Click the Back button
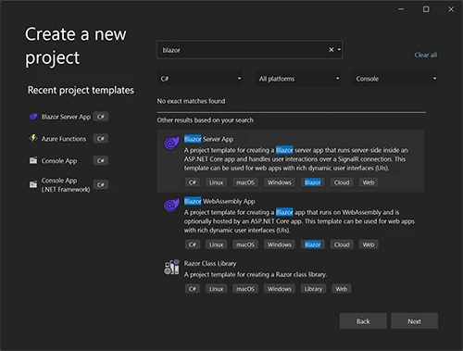 coord(363,321)
